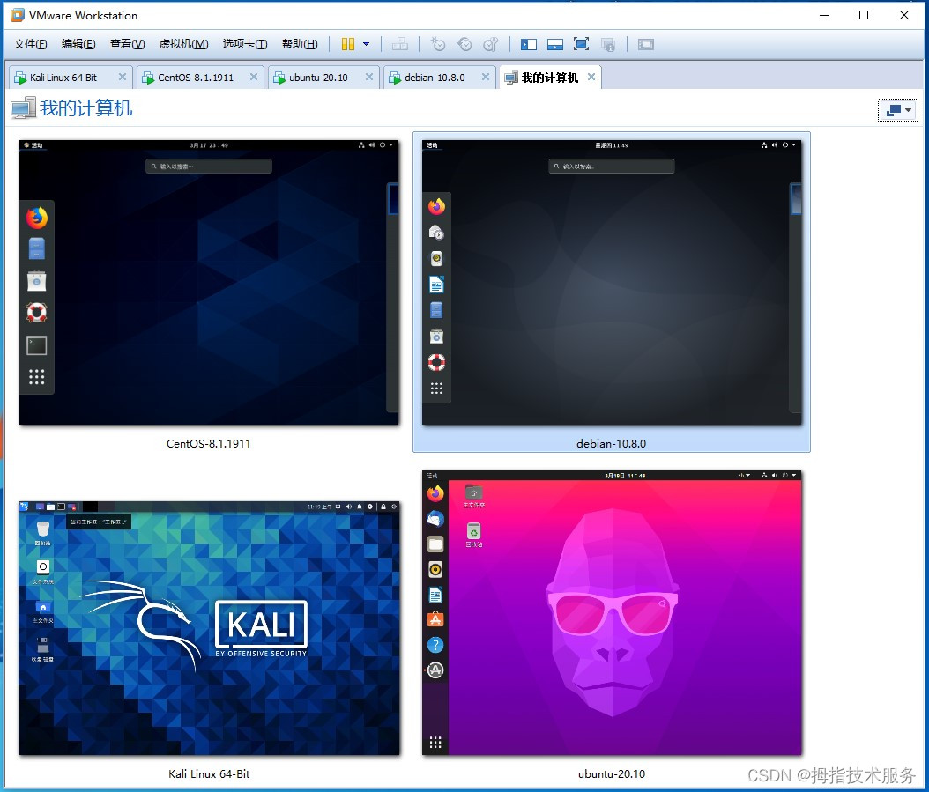Viewport: 929px width, 792px height.
Task: Click the full screen mode toolbar icon
Action: (581, 44)
